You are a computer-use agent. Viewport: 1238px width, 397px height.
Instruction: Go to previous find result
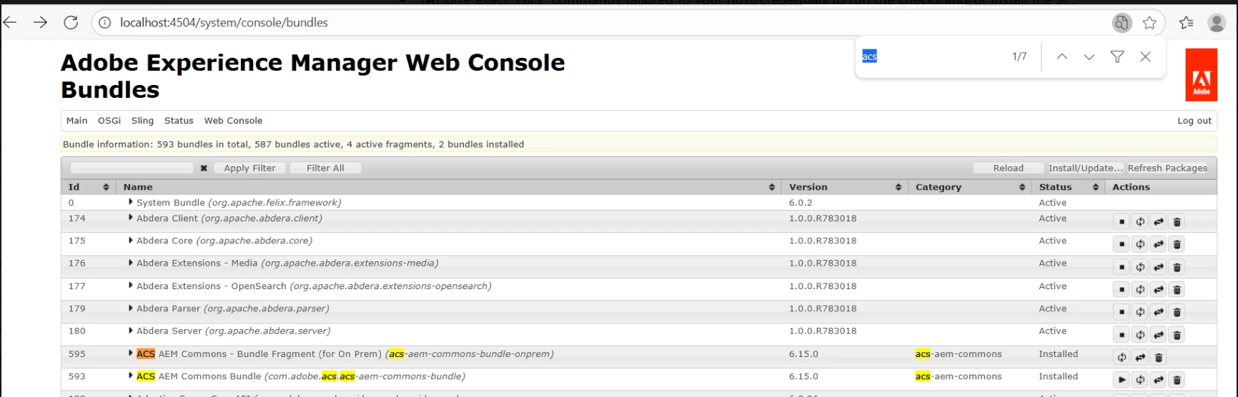(x=1062, y=56)
